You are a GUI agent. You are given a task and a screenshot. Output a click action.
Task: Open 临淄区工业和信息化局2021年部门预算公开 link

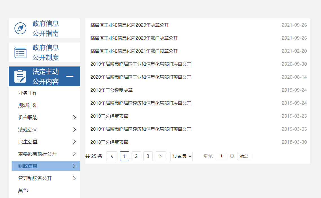[134, 51]
